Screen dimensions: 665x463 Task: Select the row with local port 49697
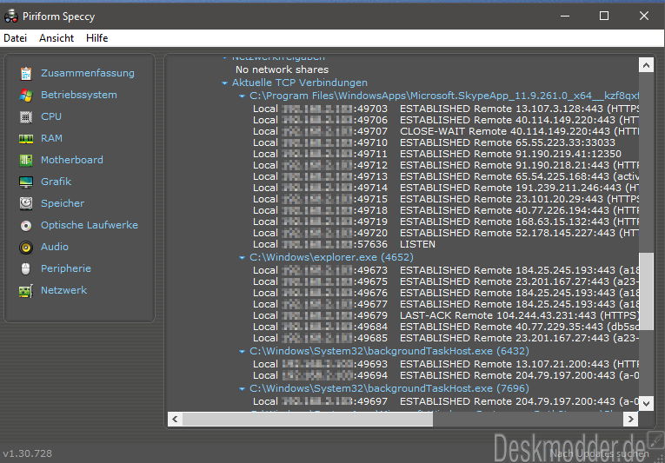pos(445,401)
